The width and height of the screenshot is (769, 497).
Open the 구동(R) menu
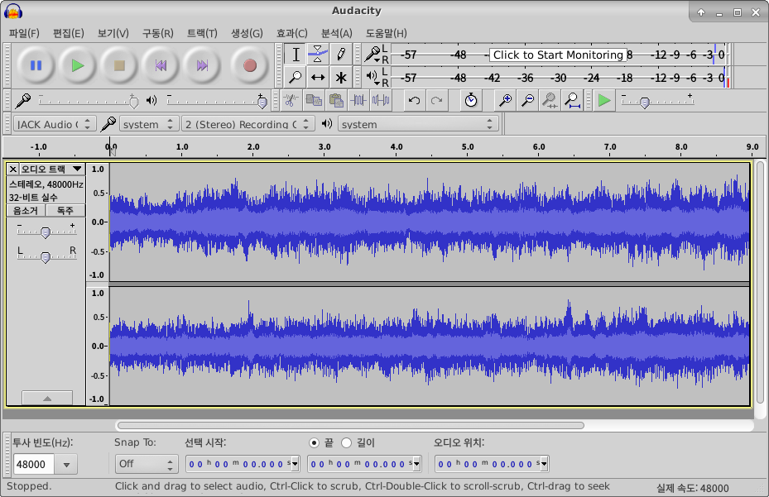pos(157,33)
